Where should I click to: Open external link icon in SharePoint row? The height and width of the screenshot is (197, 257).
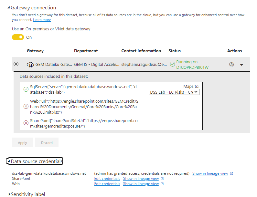162,179
